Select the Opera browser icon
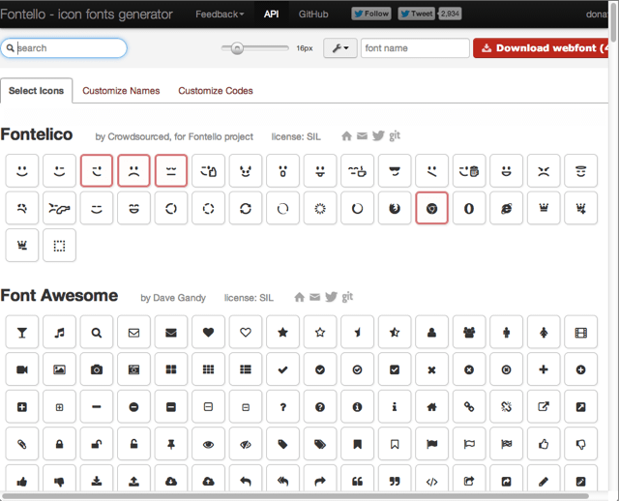 coord(469,208)
